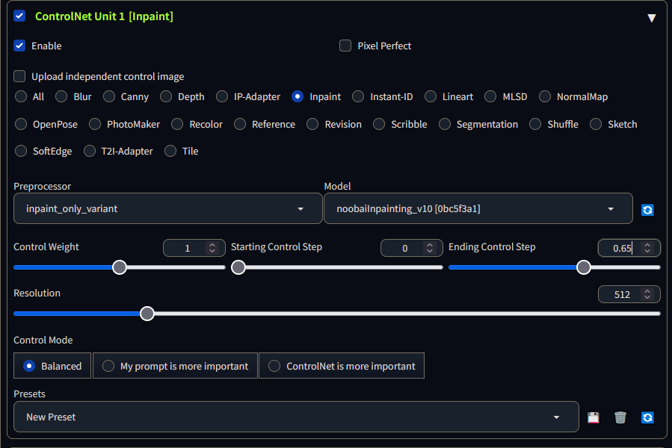Image resolution: width=672 pixels, height=448 pixels.
Task: Delete the selected preset
Action: point(620,417)
